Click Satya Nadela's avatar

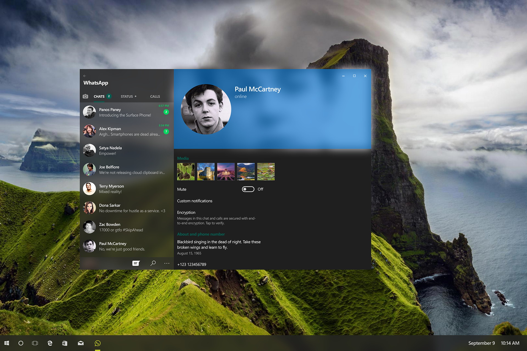pos(89,150)
